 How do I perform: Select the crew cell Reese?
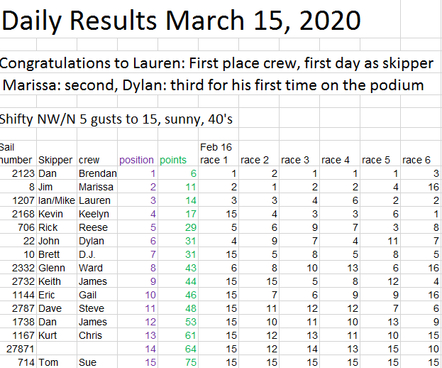coord(93,227)
